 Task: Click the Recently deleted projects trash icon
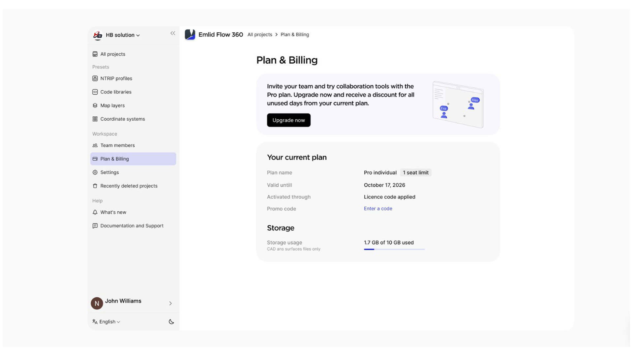(x=95, y=186)
